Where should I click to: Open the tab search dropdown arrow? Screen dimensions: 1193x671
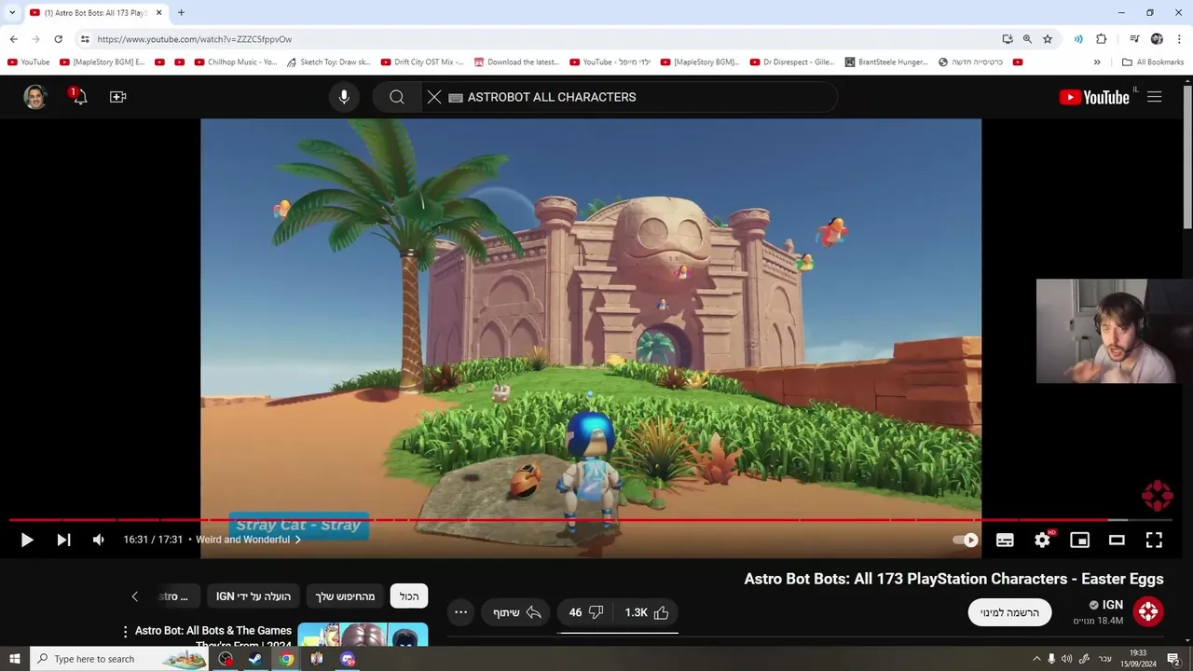[x=12, y=12]
